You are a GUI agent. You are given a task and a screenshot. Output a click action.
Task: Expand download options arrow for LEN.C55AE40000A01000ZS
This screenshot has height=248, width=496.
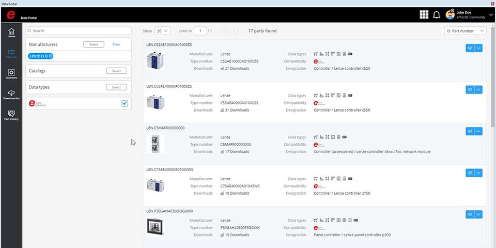(478, 89)
